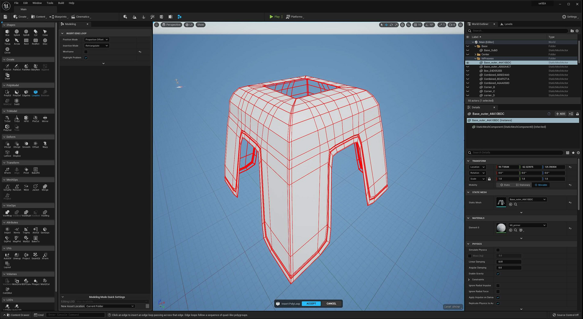The image size is (583, 319).
Task: Toggle Ignore Radial Impulse checkbox
Action: (498, 286)
